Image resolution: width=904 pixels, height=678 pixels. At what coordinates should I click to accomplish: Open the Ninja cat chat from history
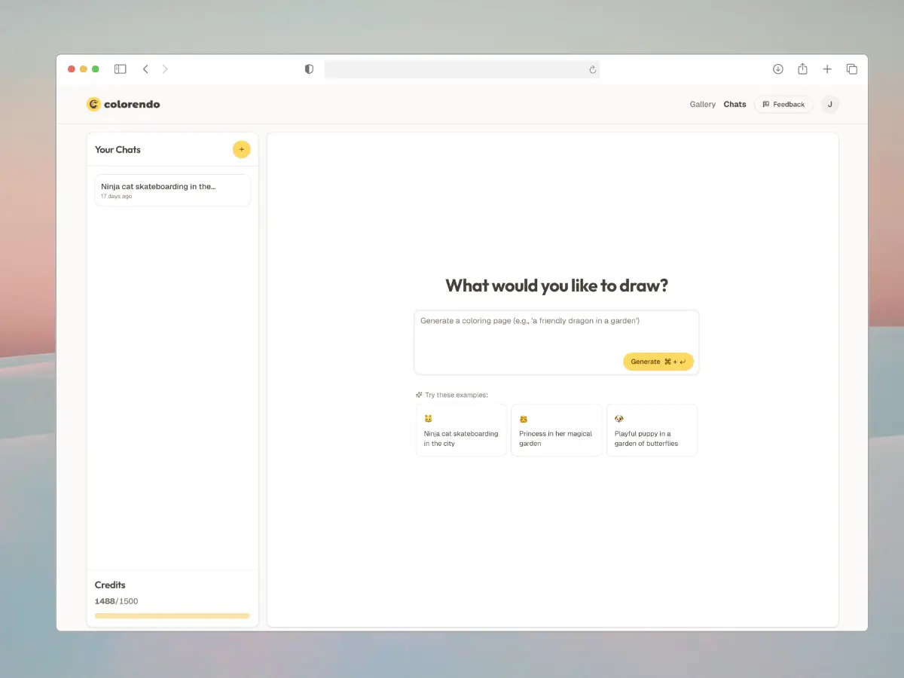(x=173, y=191)
